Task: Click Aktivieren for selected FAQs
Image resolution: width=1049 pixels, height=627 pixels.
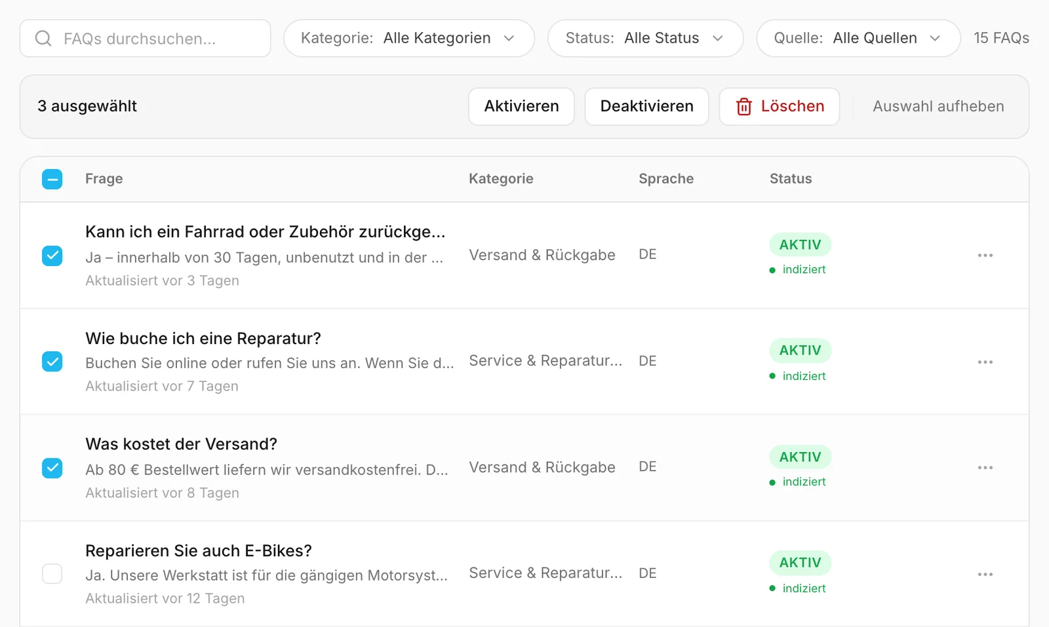Action: (521, 106)
